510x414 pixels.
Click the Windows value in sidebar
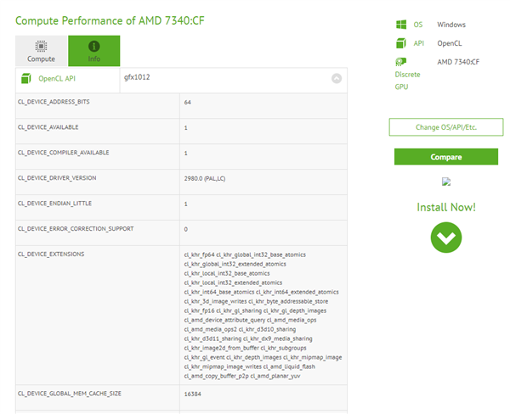(x=451, y=25)
